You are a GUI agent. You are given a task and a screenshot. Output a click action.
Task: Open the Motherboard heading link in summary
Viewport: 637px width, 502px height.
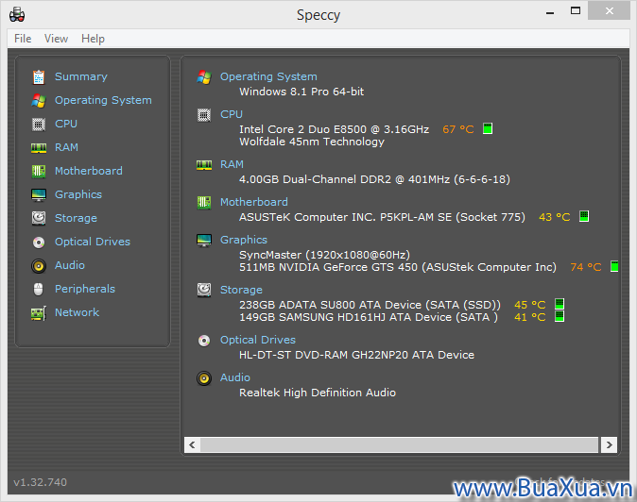(254, 202)
